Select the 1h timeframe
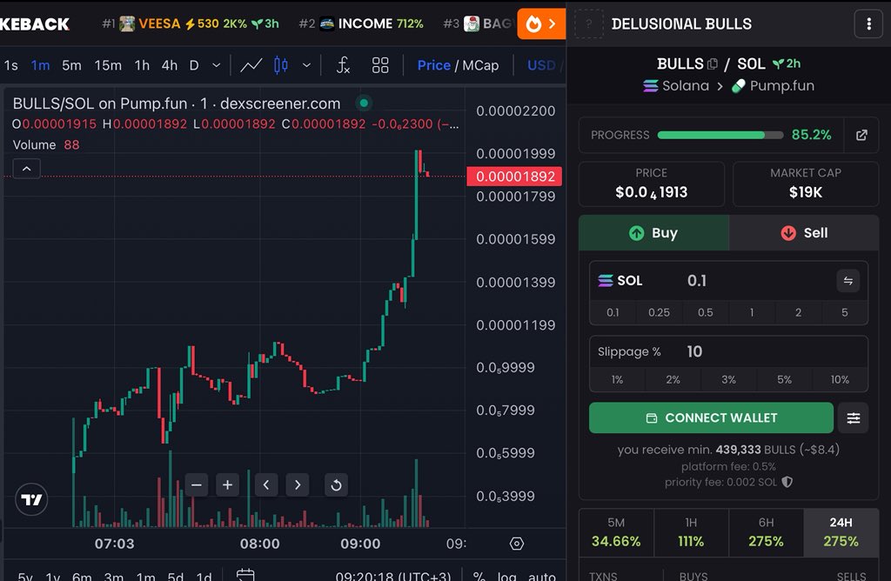 click(x=142, y=65)
